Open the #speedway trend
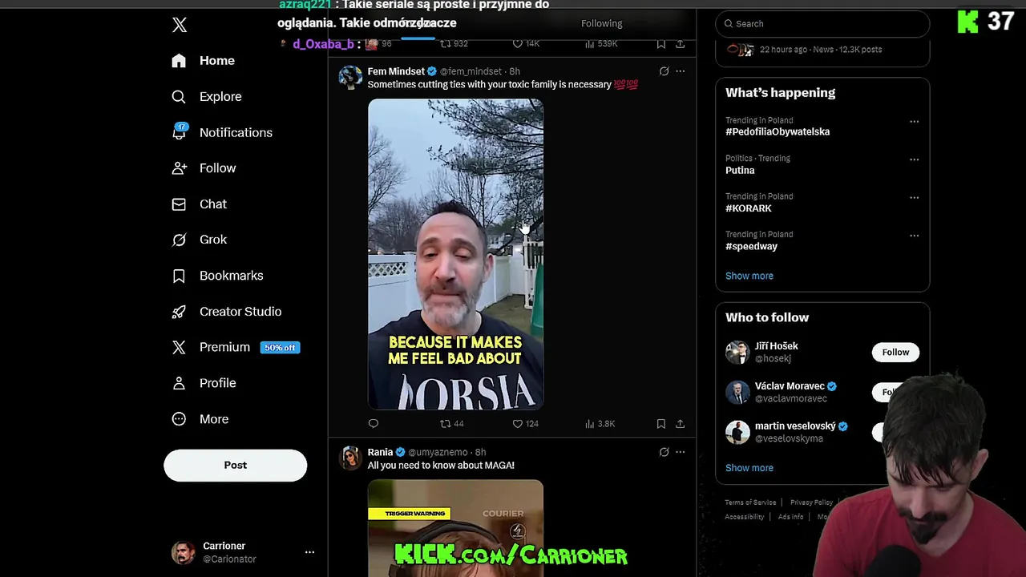This screenshot has height=577, width=1026. coord(751,247)
